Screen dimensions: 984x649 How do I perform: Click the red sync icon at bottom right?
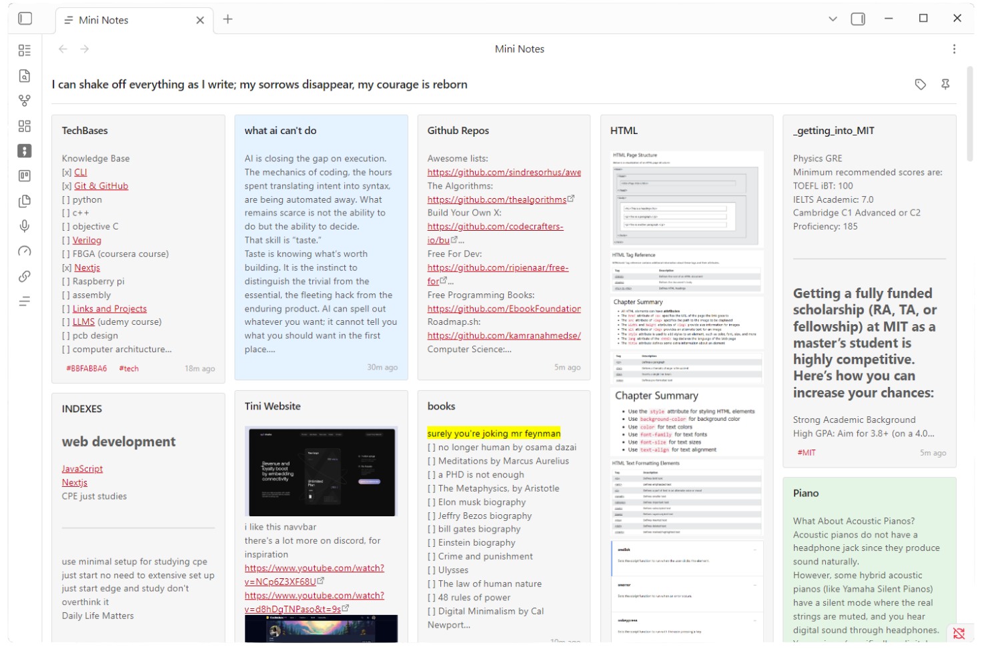point(959,633)
